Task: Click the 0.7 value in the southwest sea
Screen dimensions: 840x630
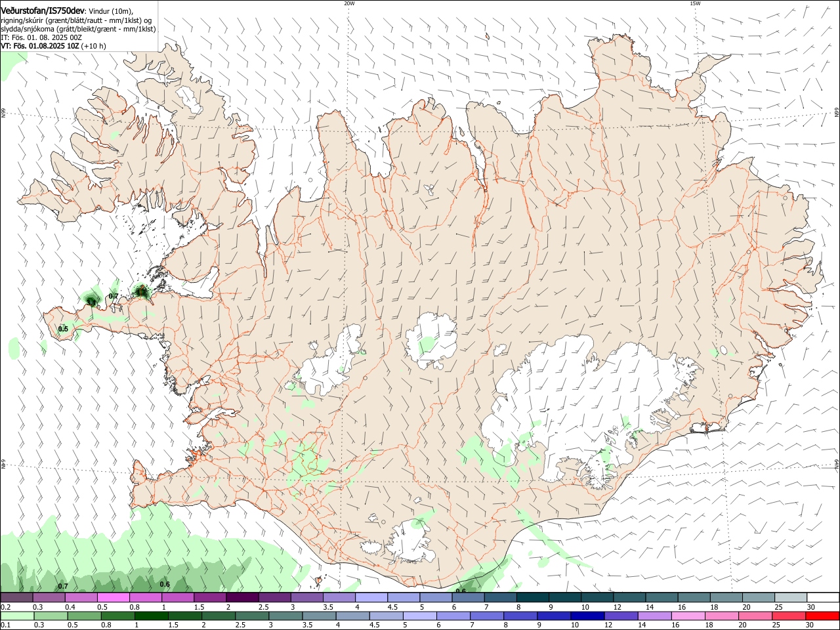Action: click(x=63, y=586)
